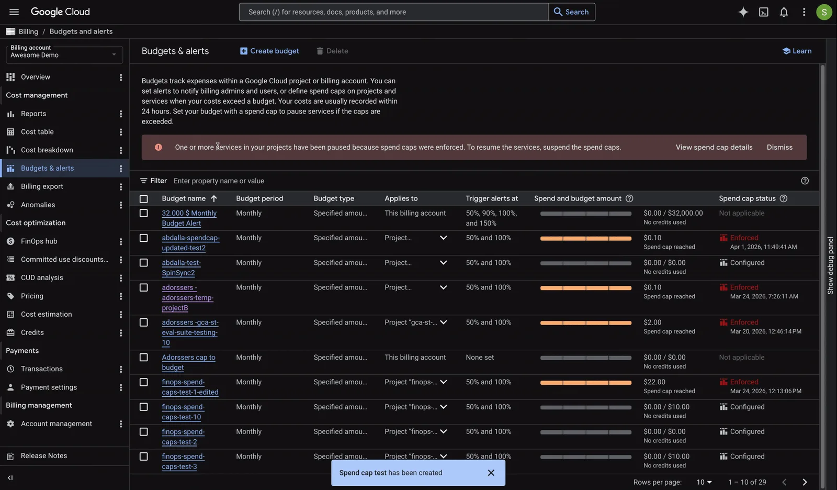This screenshot has height=490, width=837.
Task: Expand Applies to for finops-spend-caps-test-1-edited
Action: [x=443, y=382]
